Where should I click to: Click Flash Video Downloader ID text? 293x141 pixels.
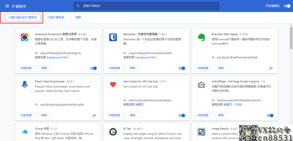(x=60, y=105)
